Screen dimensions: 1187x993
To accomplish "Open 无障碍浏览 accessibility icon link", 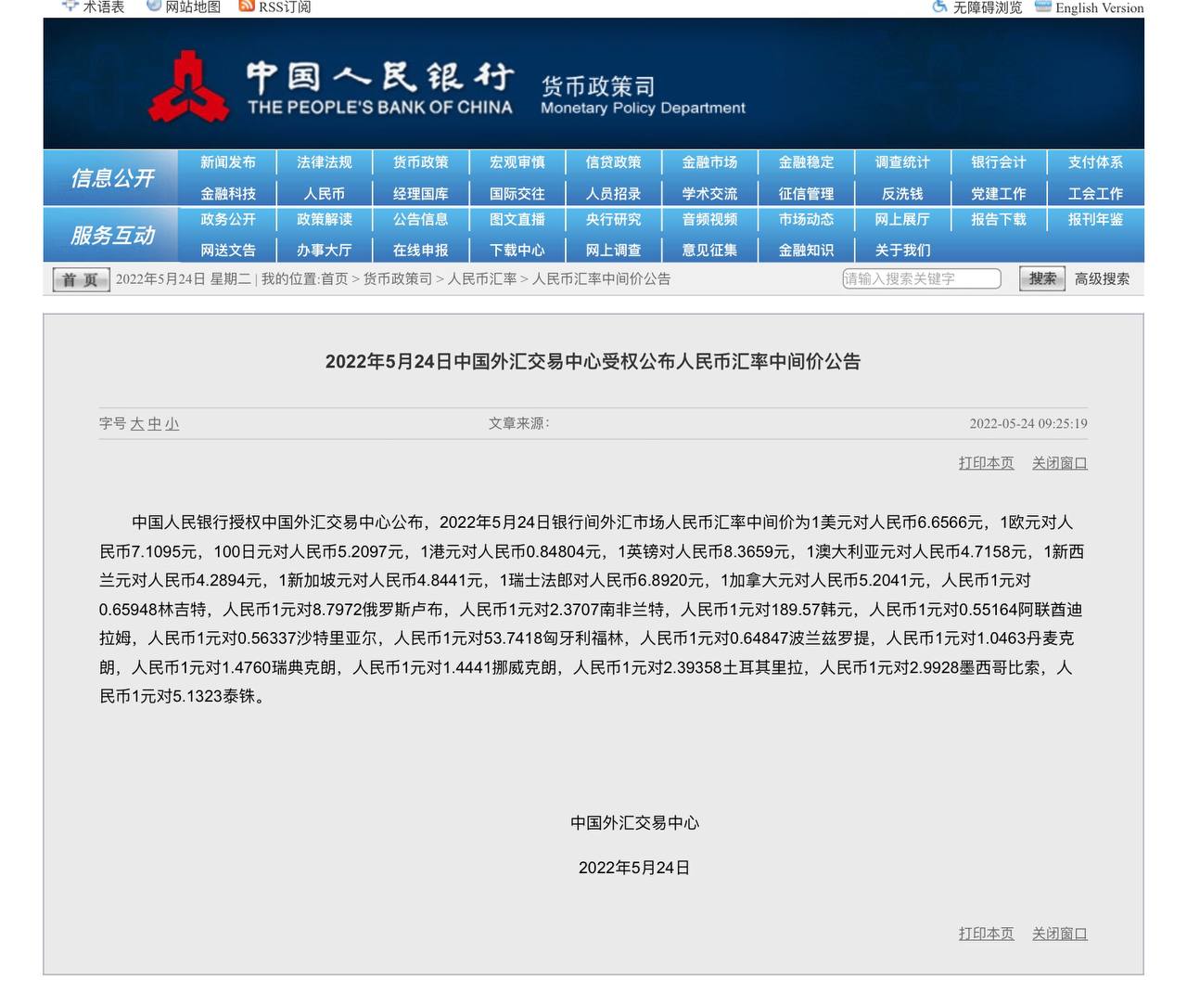I will 939,6.
